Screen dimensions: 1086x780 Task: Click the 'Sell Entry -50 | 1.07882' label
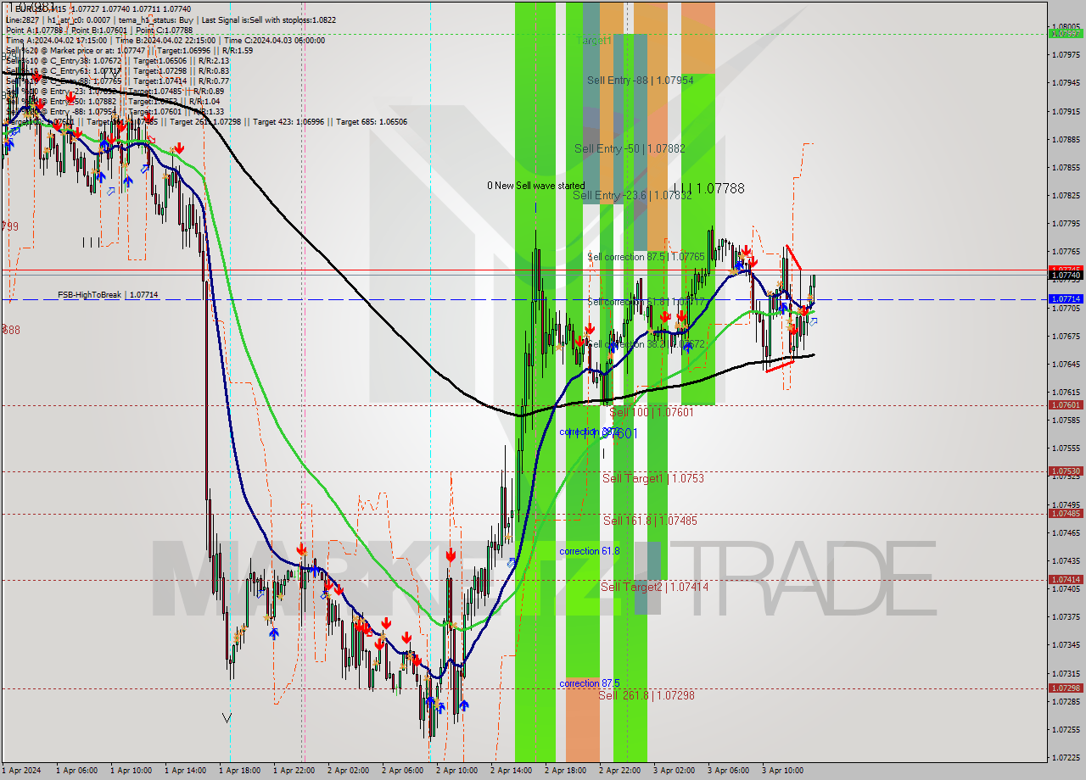click(630, 148)
